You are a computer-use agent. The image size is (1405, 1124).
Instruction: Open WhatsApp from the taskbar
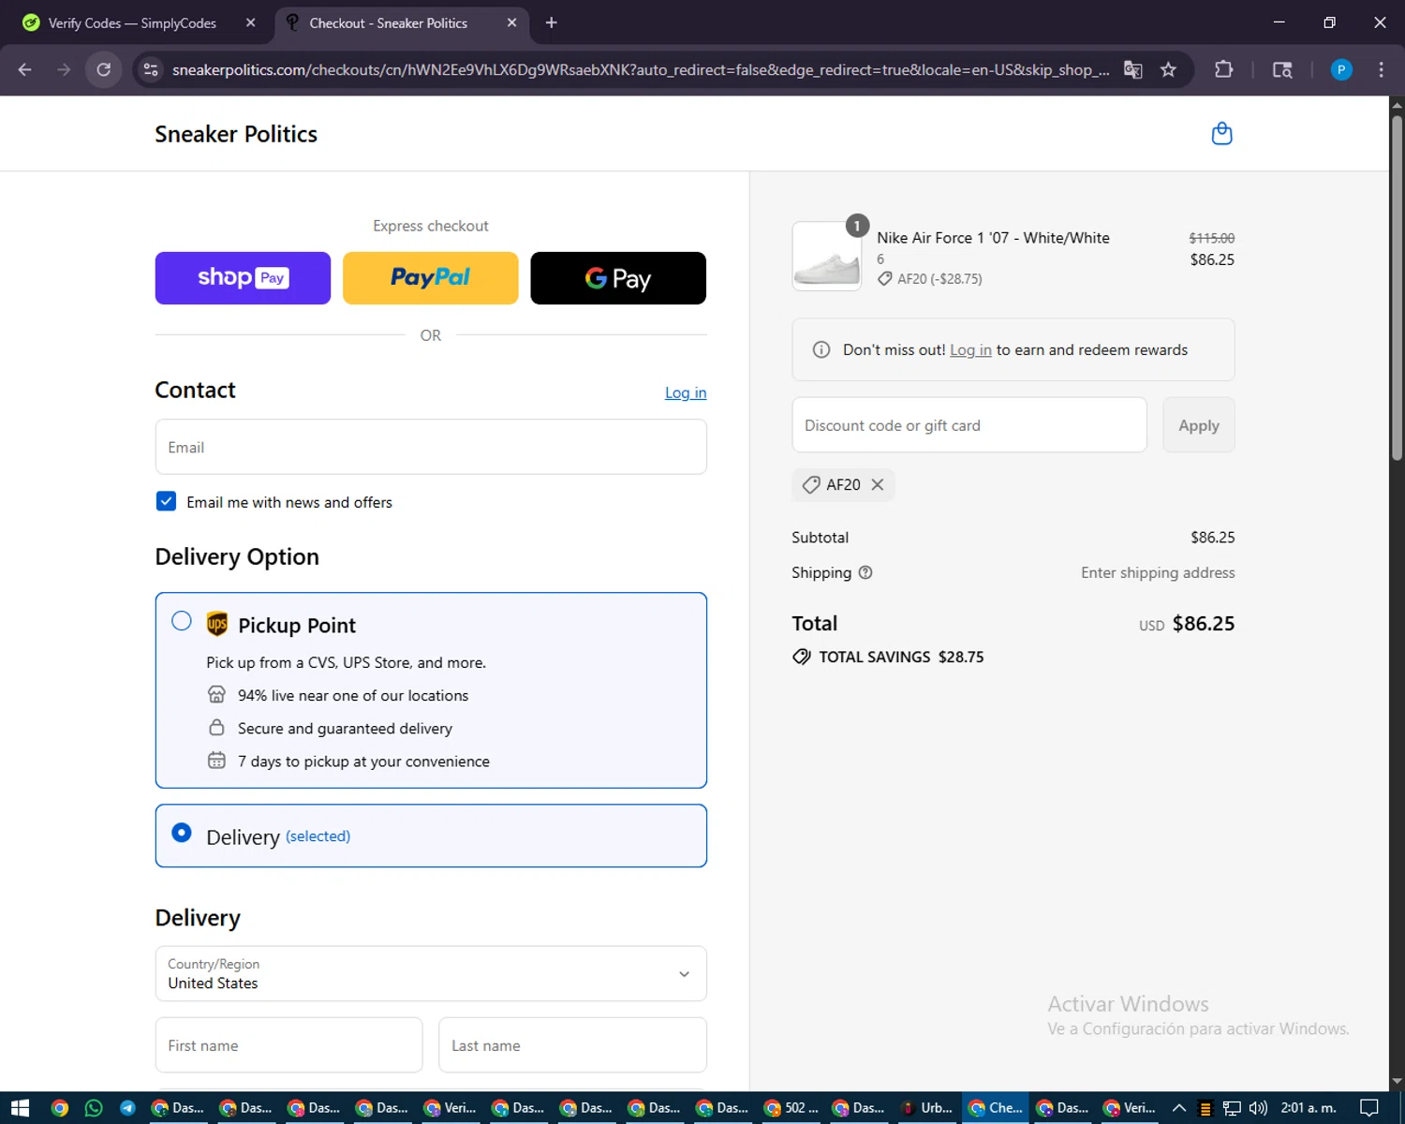[x=94, y=1108]
